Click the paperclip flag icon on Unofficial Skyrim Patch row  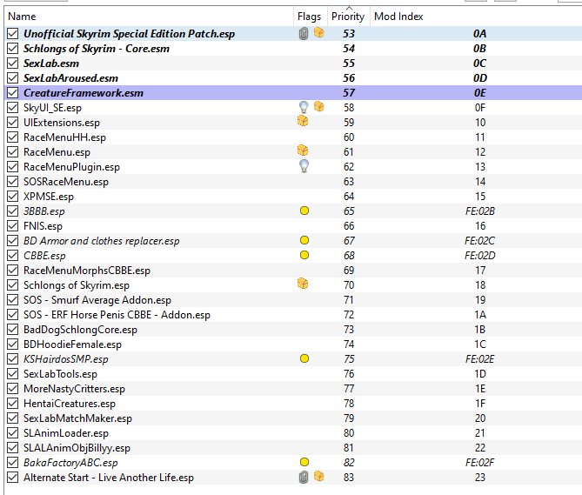[304, 34]
